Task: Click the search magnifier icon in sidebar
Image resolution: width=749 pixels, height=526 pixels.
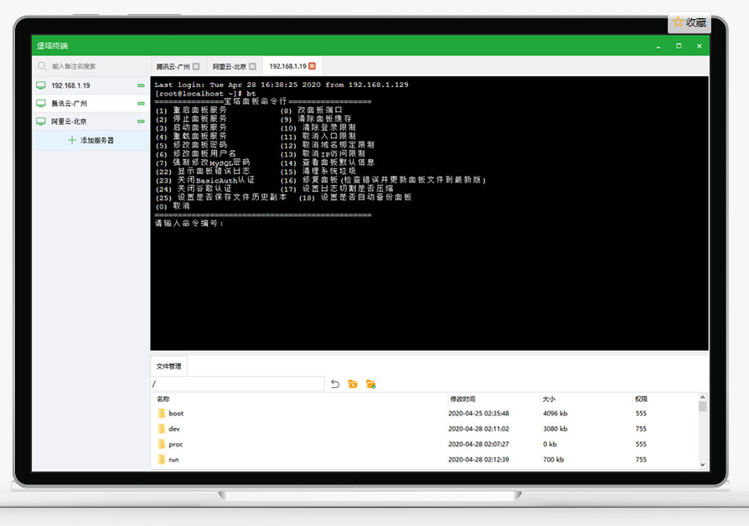Action: 42,66
